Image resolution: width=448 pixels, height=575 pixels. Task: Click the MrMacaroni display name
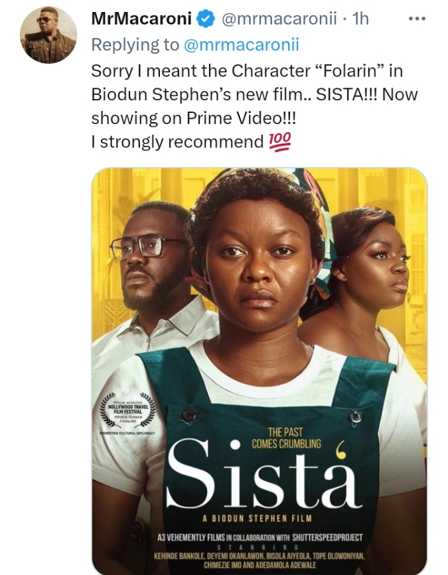pos(141,20)
